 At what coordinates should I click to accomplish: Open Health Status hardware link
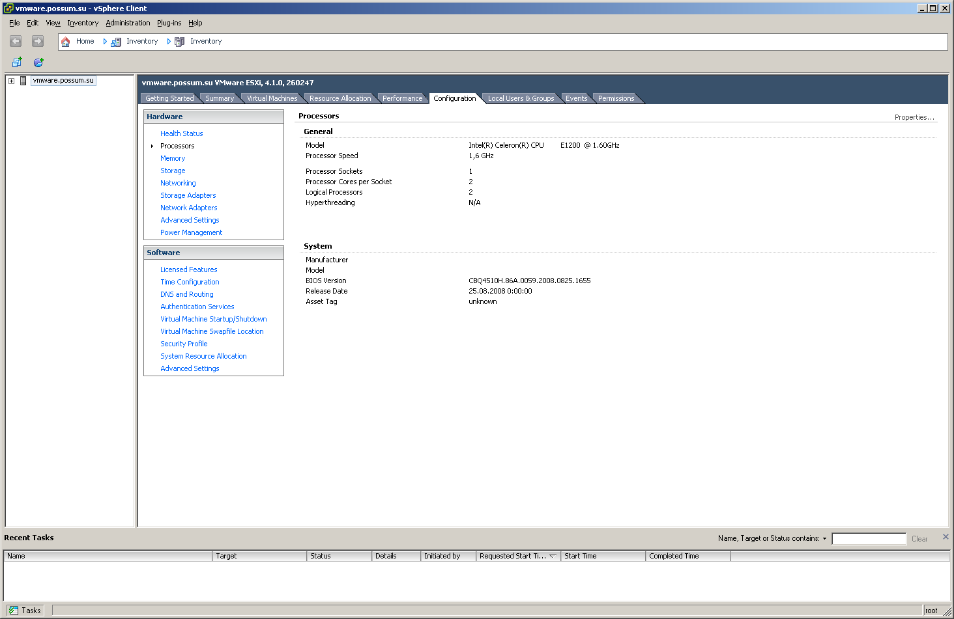point(182,133)
